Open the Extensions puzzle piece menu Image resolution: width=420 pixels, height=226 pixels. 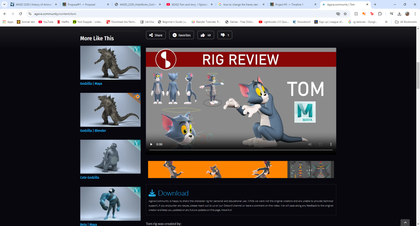click(x=380, y=14)
